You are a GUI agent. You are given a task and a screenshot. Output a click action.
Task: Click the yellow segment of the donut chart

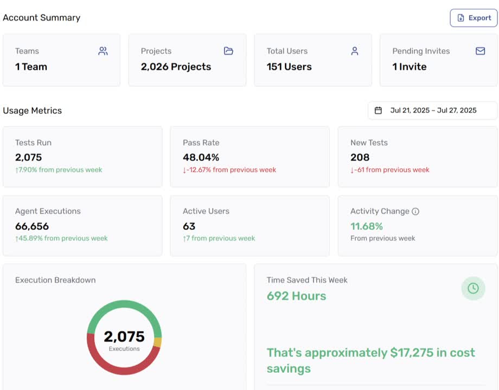158,342
